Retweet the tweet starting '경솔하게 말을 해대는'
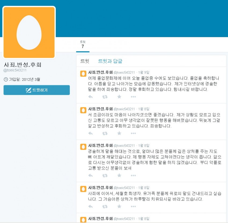 click(x=105, y=175)
